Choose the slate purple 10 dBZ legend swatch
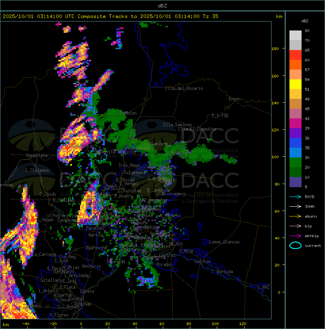The image size is (325, 329). (295, 182)
